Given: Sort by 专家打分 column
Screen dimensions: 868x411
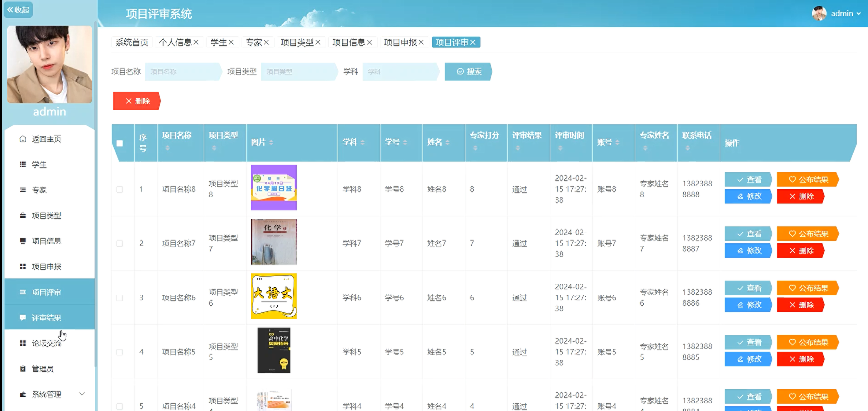Looking at the screenshot, I should click(x=475, y=148).
